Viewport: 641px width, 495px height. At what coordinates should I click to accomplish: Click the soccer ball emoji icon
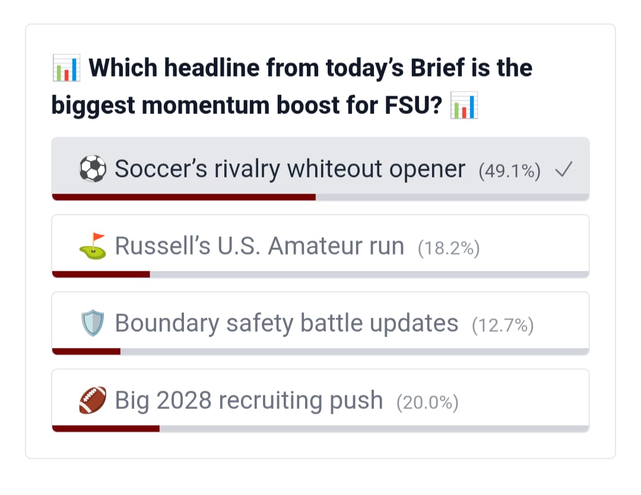coord(93,169)
